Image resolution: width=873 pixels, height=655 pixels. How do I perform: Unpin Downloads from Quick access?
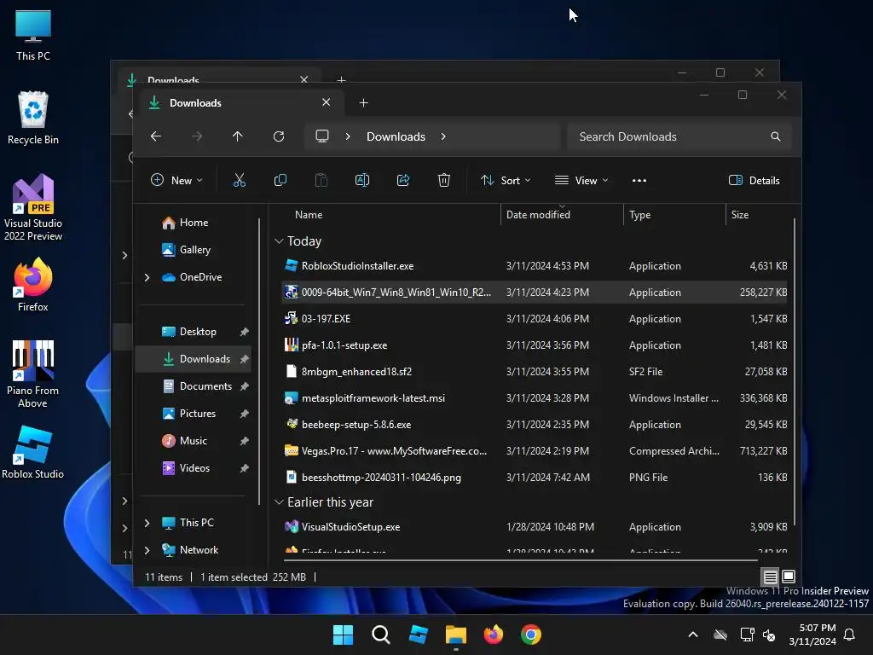244,359
